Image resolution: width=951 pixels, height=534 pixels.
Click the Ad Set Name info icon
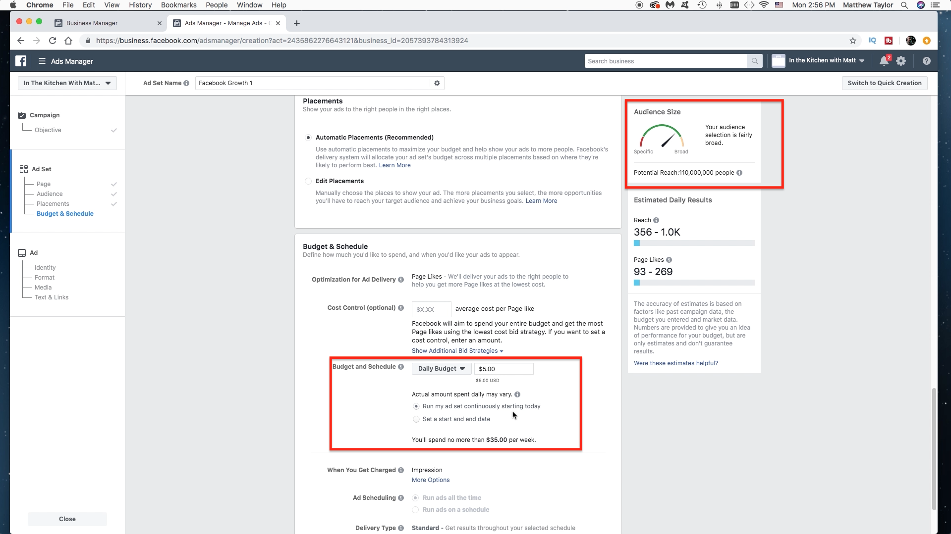186,83
